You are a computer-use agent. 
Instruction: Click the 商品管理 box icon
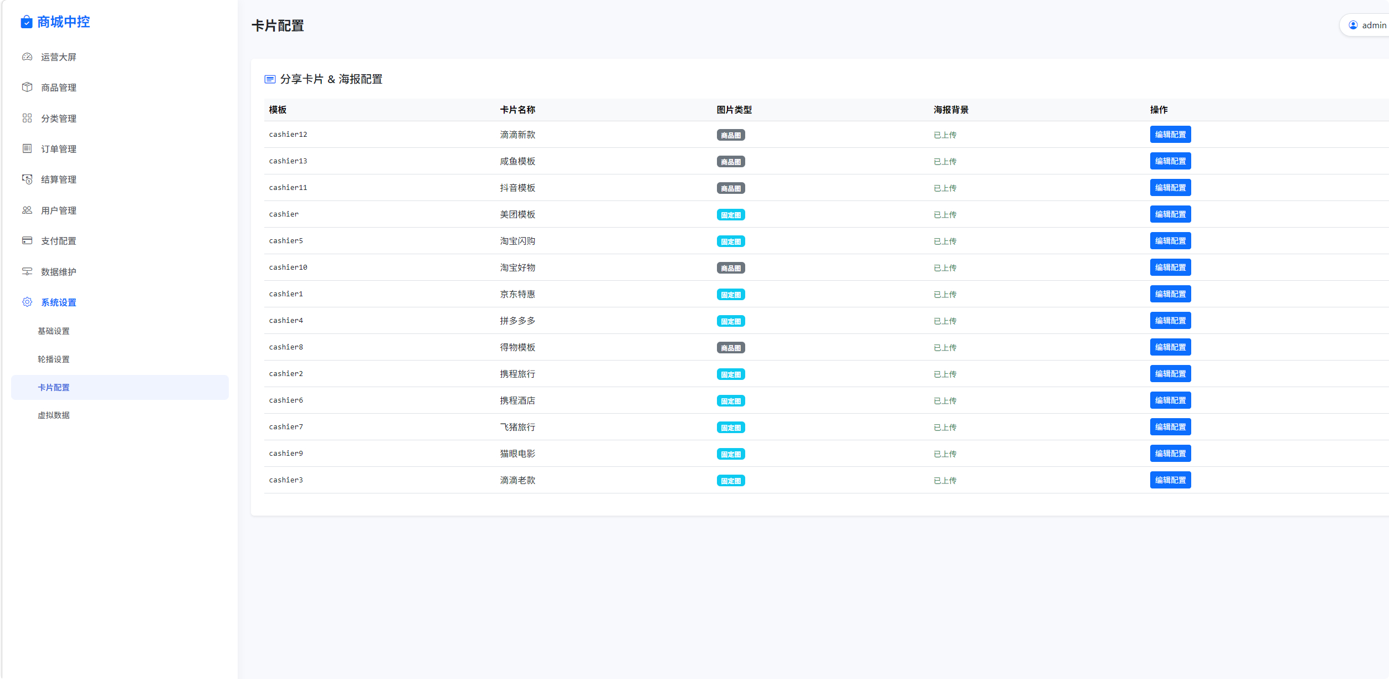click(x=27, y=87)
